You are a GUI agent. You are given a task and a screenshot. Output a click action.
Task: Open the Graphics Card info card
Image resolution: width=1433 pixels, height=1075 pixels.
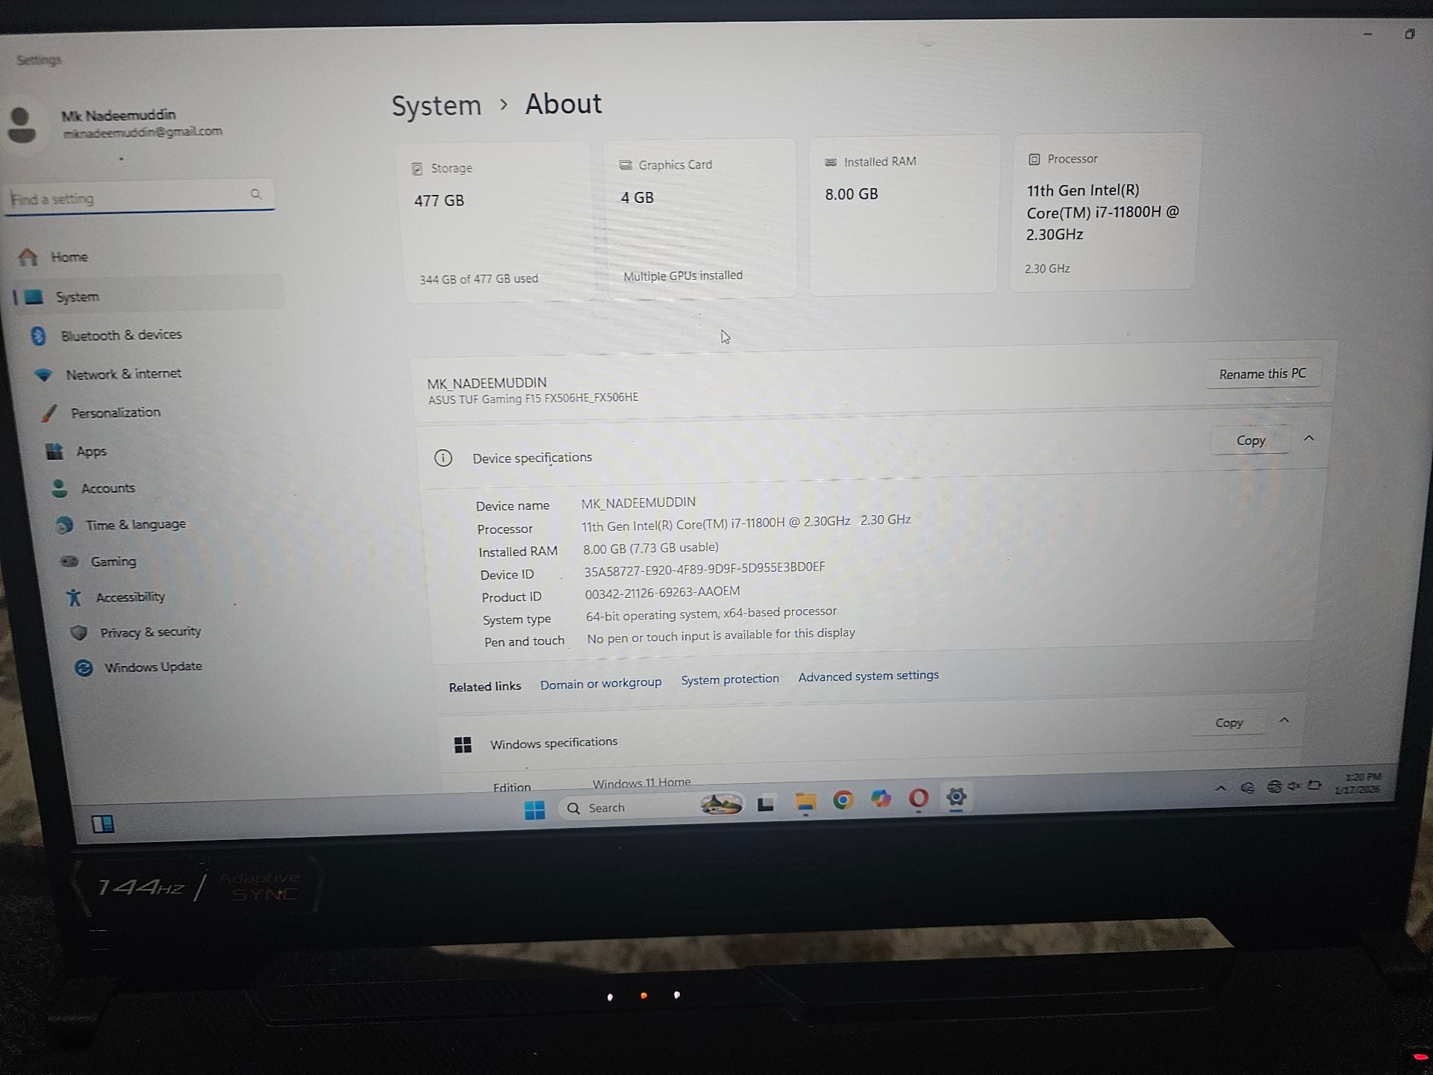(x=700, y=218)
